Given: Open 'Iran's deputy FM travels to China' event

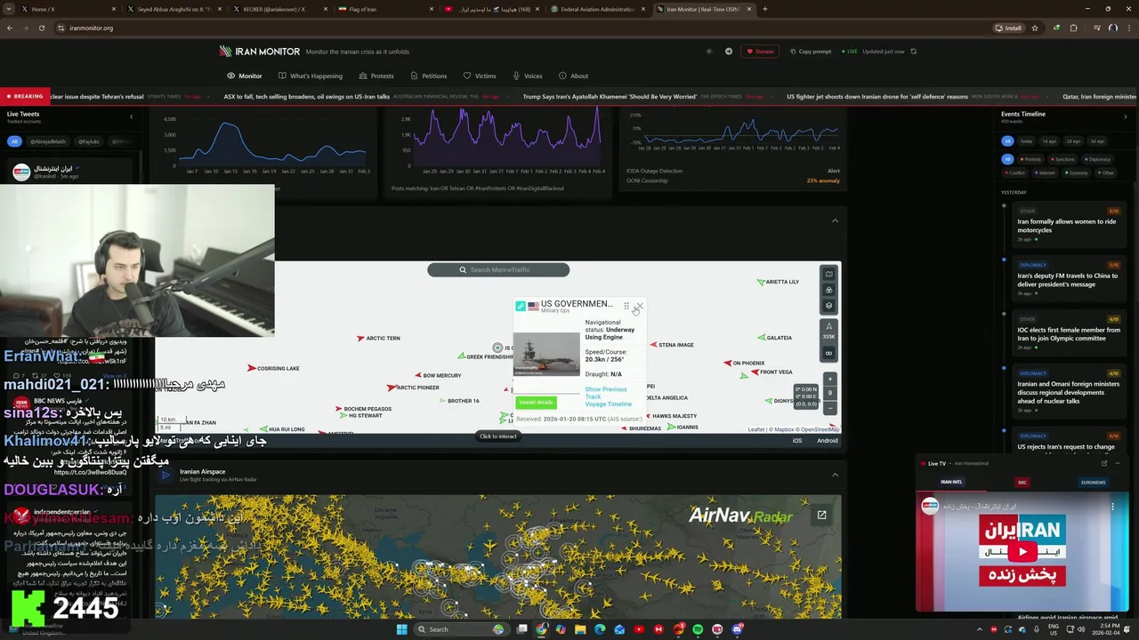Looking at the screenshot, I should coord(1067,280).
